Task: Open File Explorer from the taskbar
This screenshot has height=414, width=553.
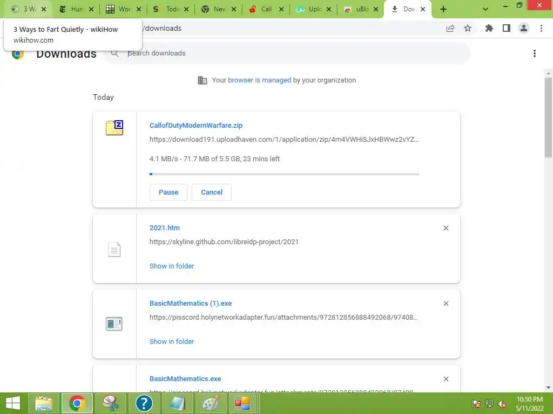Action: tap(44, 403)
